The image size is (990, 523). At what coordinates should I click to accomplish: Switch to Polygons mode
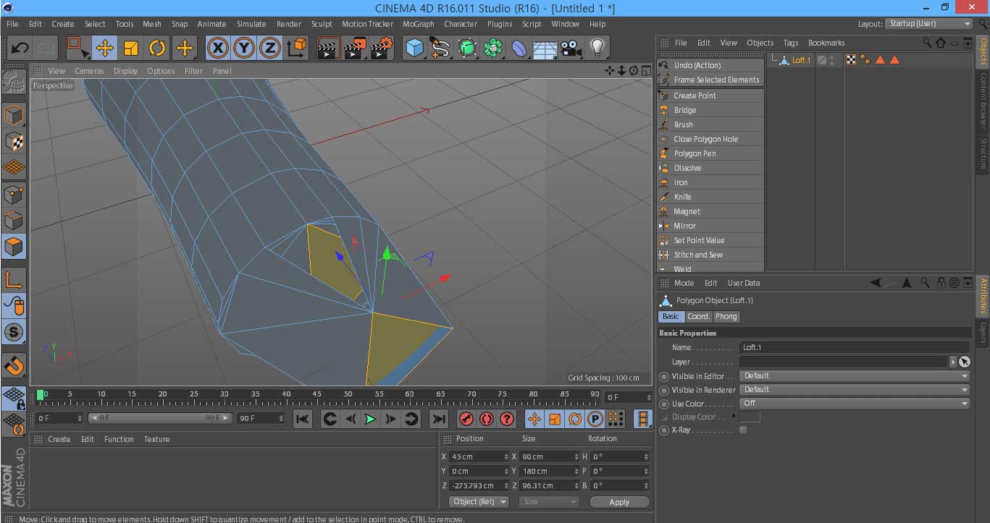(x=14, y=246)
